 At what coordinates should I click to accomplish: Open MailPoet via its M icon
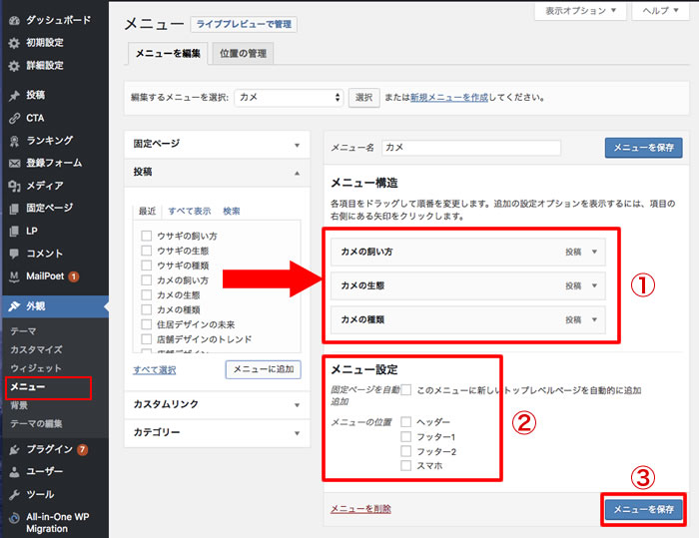point(14,275)
